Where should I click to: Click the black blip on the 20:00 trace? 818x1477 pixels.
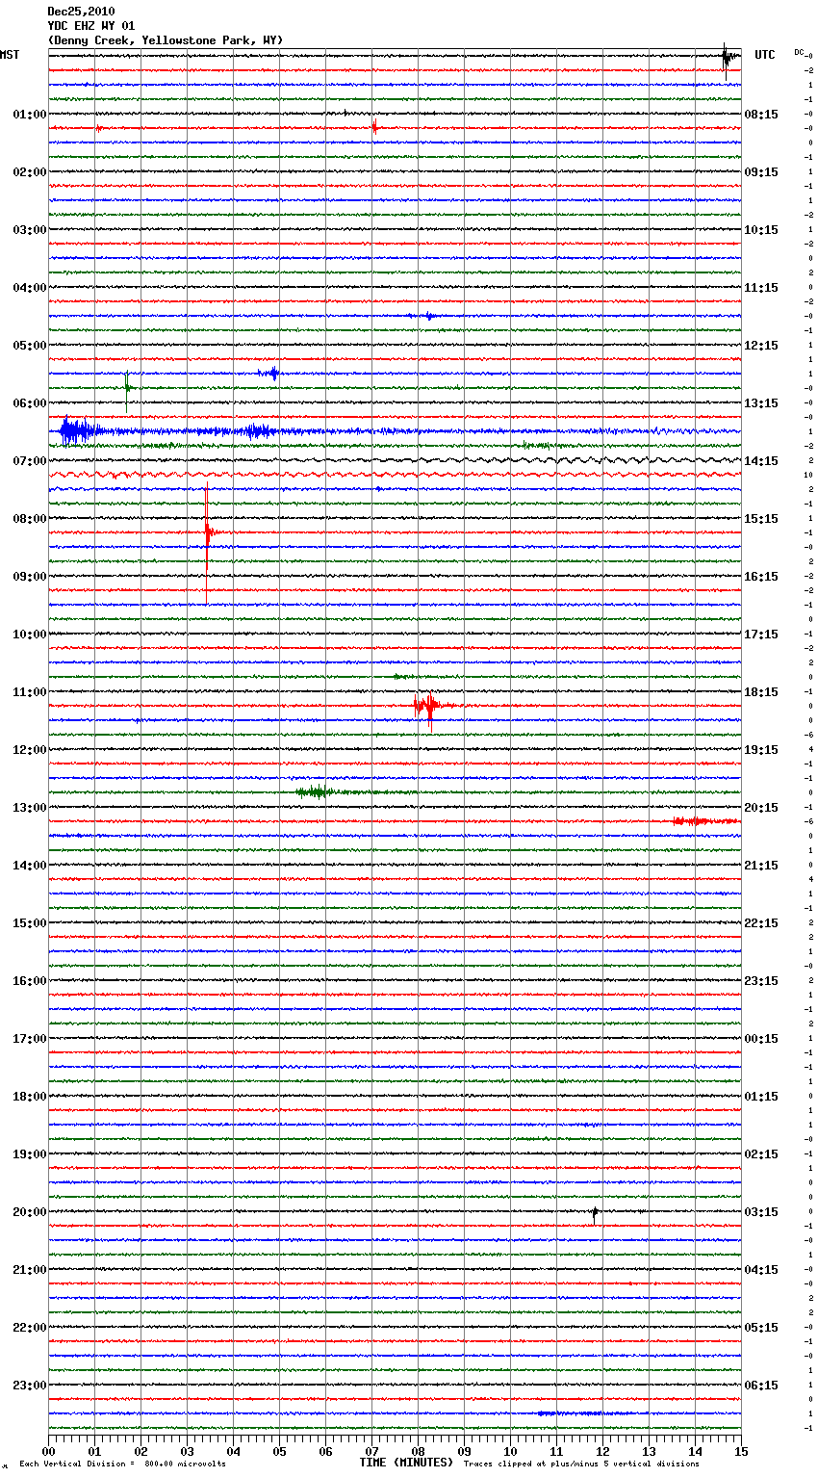click(595, 1213)
